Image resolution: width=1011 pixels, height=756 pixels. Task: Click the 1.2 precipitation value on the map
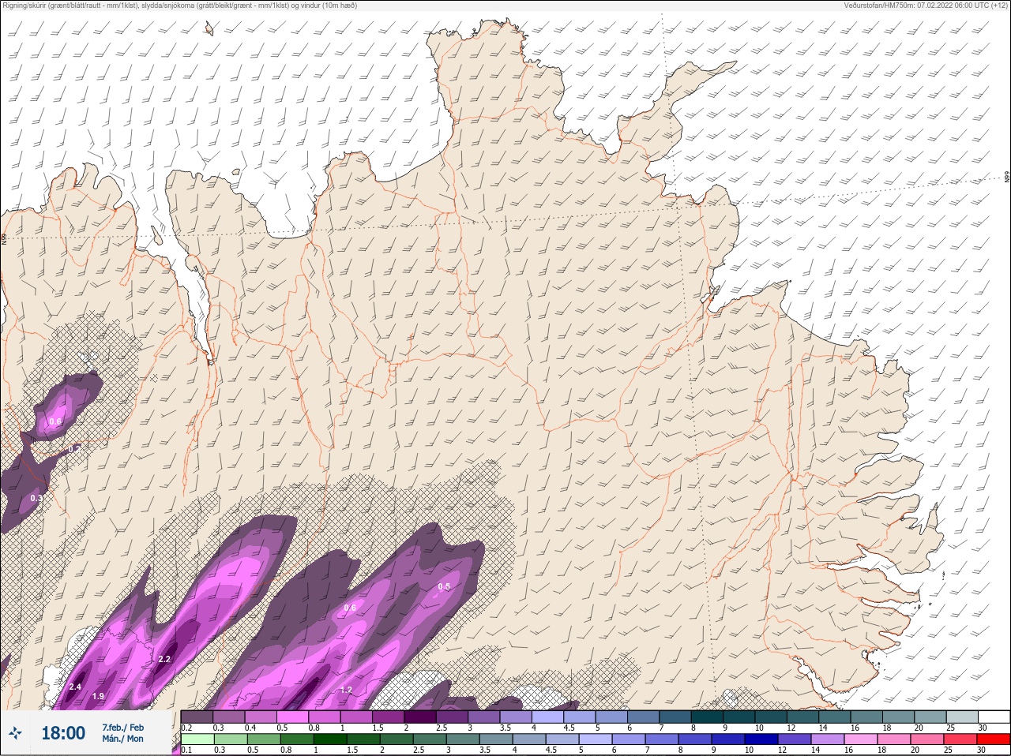(x=345, y=690)
